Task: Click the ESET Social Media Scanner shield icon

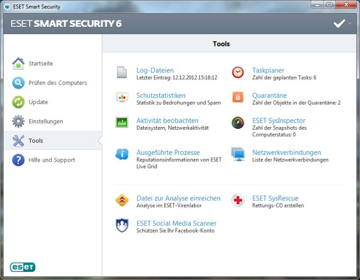Action: (x=122, y=225)
